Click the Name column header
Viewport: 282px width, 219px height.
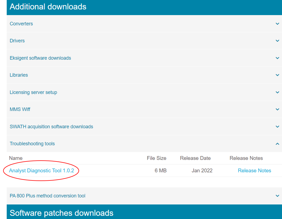[x=16, y=158]
